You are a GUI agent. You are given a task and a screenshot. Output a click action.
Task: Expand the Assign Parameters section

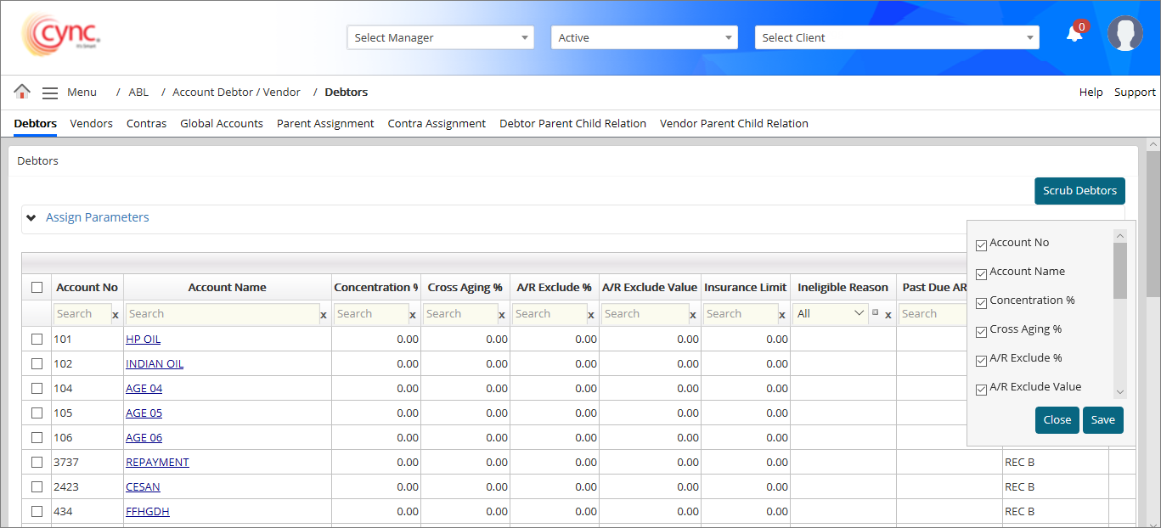[97, 218]
